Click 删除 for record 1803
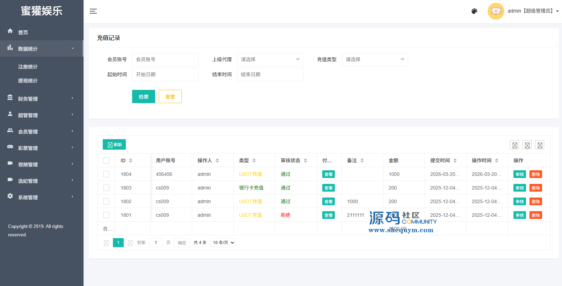The height and width of the screenshot is (286, 562). click(x=535, y=188)
